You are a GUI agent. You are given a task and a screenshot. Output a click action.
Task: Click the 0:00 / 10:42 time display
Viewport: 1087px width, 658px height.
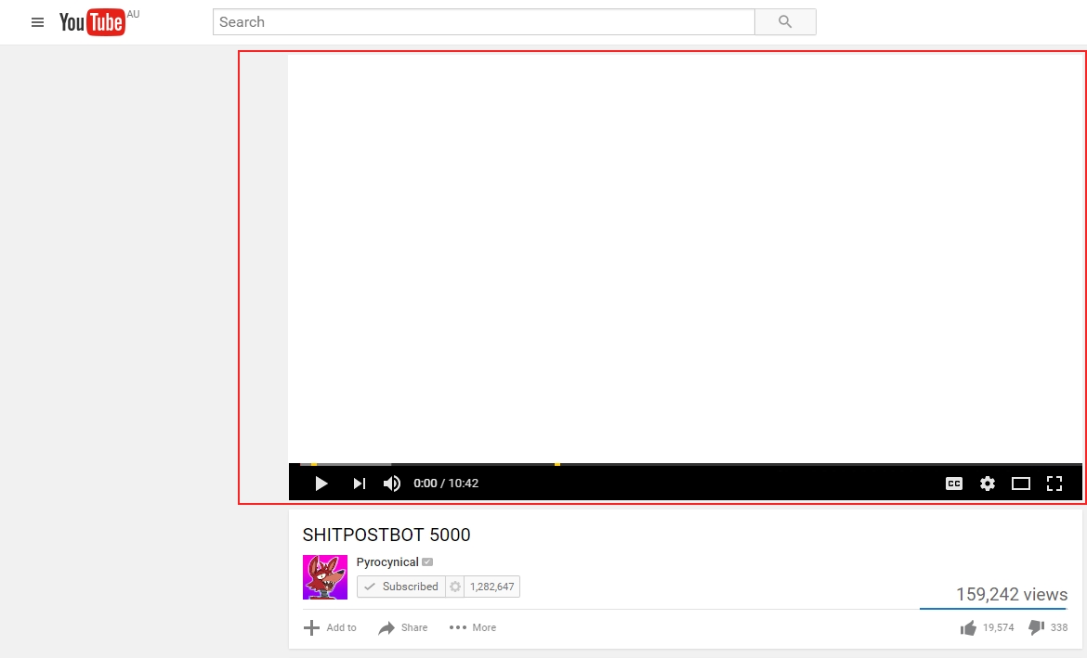446,484
